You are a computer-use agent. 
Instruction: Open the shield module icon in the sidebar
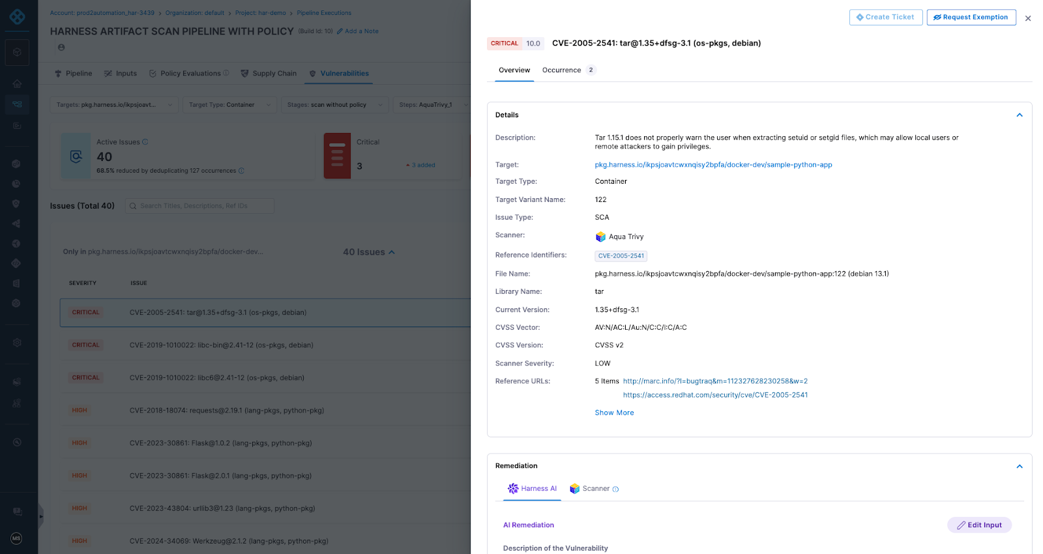(x=16, y=203)
